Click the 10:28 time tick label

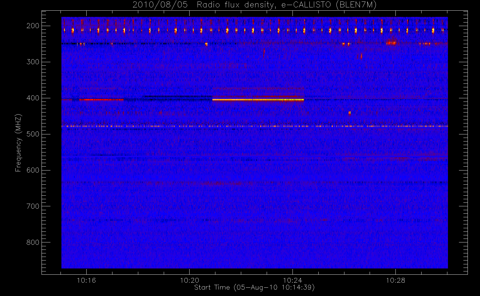click(x=395, y=280)
